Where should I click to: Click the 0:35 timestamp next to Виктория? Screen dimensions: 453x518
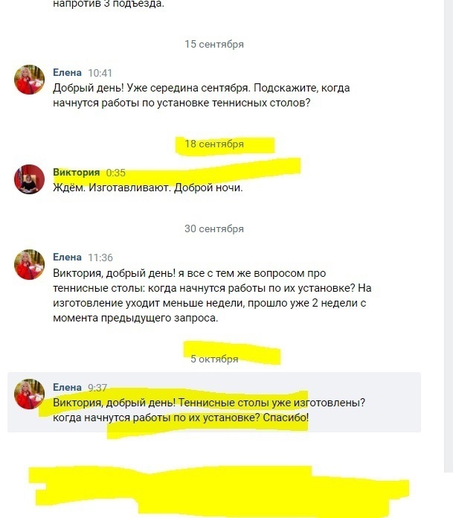tap(115, 173)
